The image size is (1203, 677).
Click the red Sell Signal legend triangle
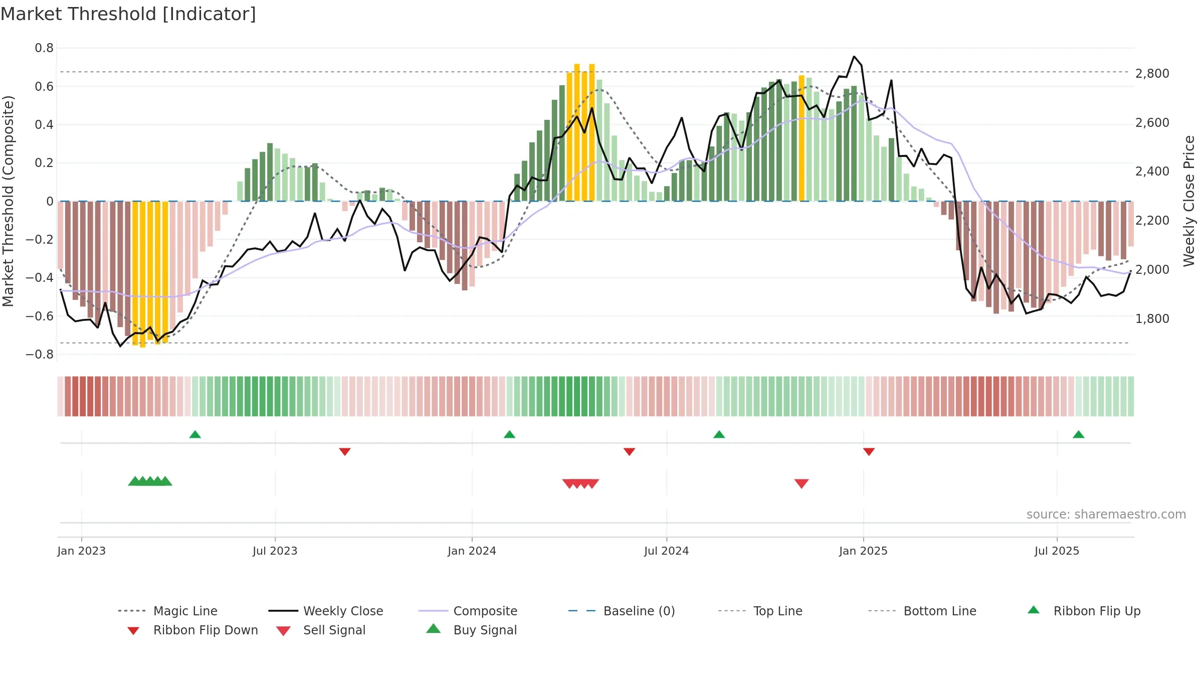point(283,631)
